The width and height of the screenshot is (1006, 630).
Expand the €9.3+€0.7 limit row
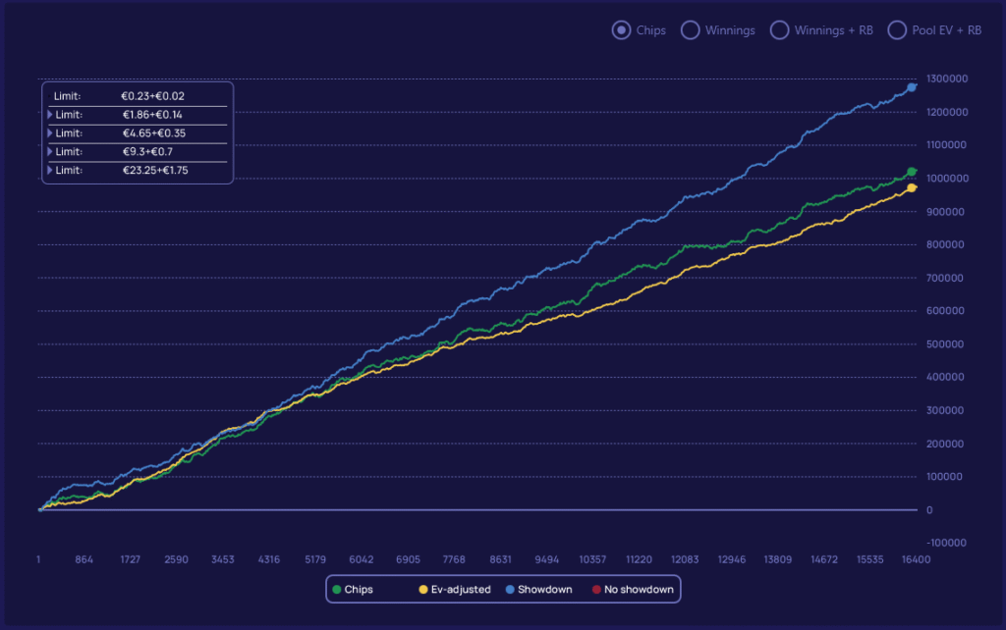tap(50, 152)
